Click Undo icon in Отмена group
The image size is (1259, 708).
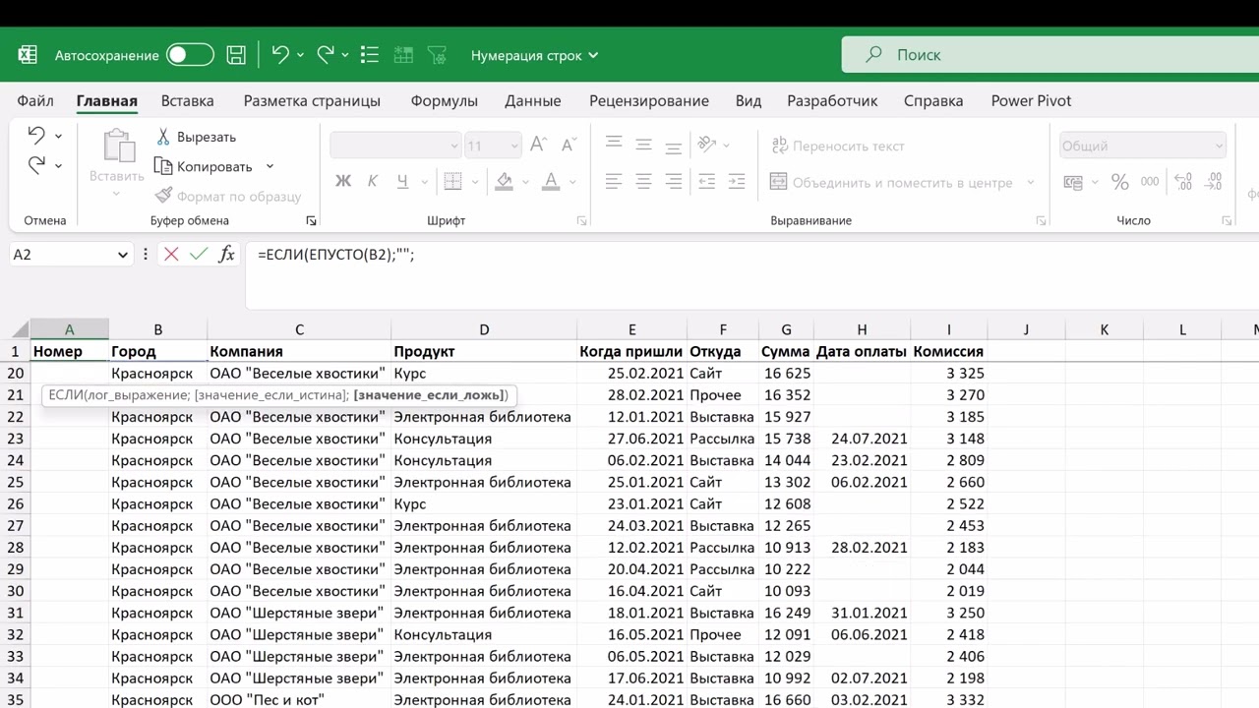pos(36,135)
